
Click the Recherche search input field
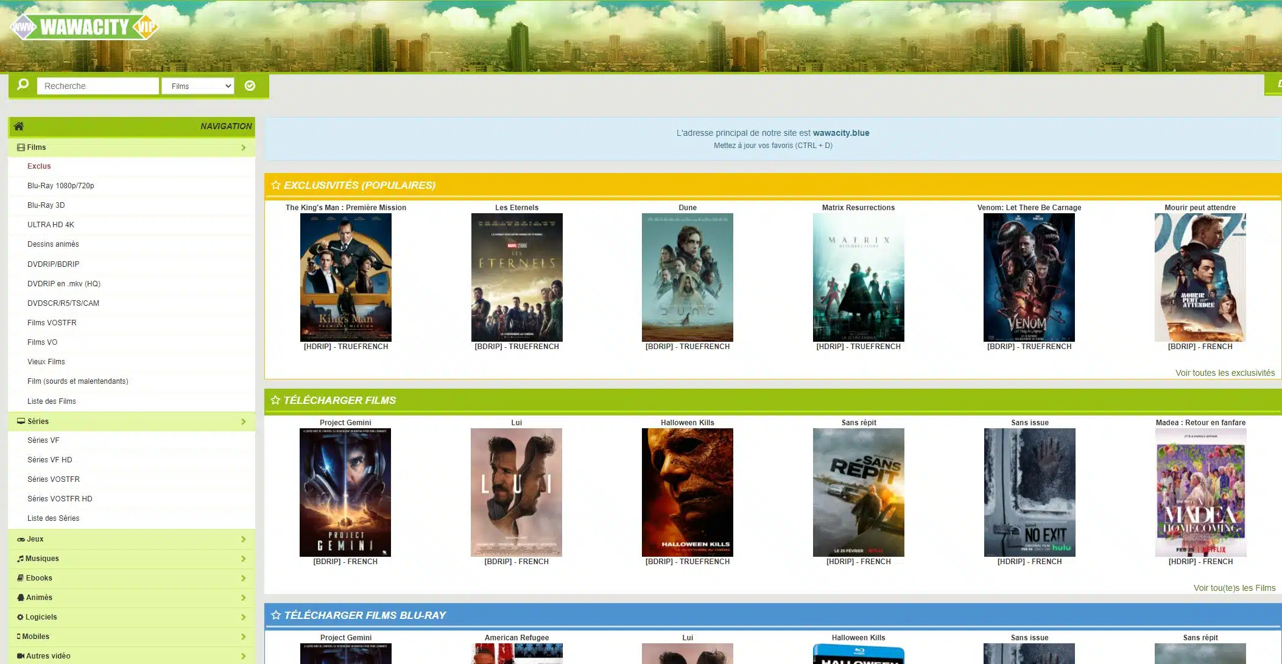97,86
